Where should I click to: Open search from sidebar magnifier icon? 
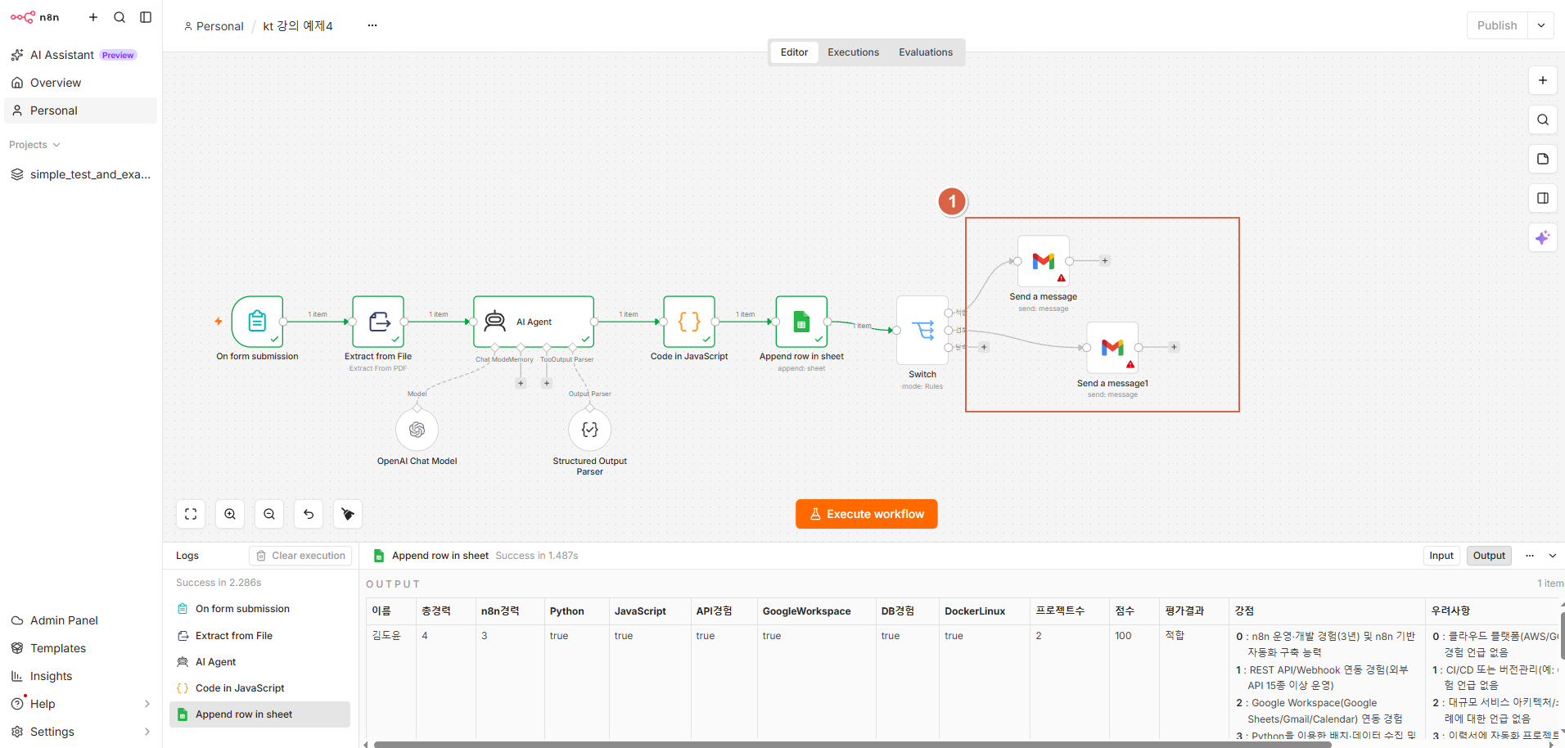120,17
